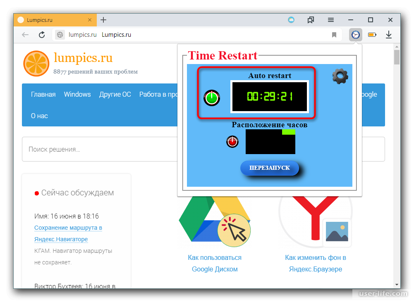Open the browser hamburger menu

[331, 20]
